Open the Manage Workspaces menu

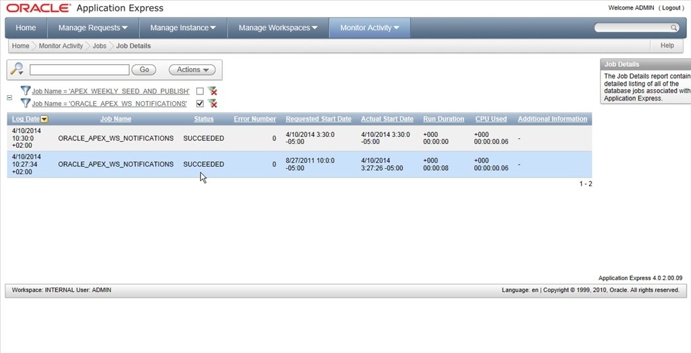(x=278, y=28)
